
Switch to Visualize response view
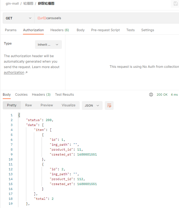[x=68, y=105]
